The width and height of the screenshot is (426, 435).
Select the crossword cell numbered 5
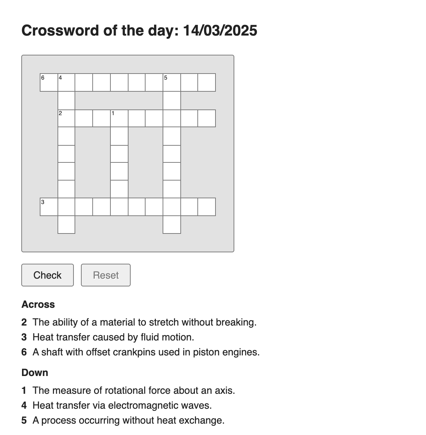(172, 82)
